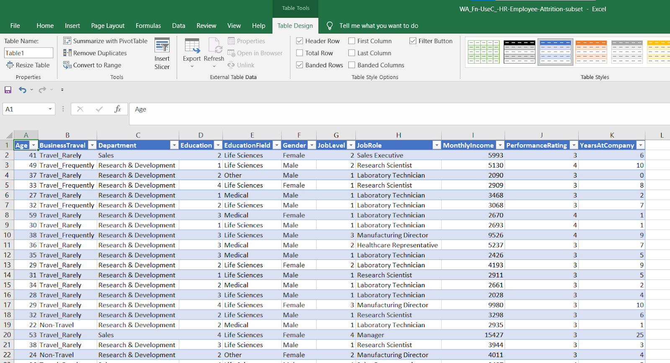Click the Export table icon

(x=192, y=46)
